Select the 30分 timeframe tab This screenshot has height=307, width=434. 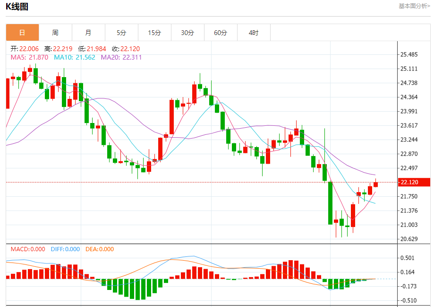click(187, 33)
